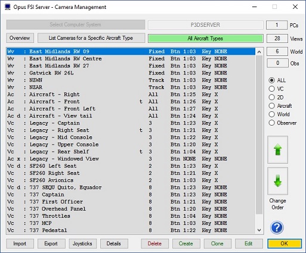Viewport: 306px width, 253px height.
Task: Select the Legacy - Mid Console row
Action: pos(131,138)
